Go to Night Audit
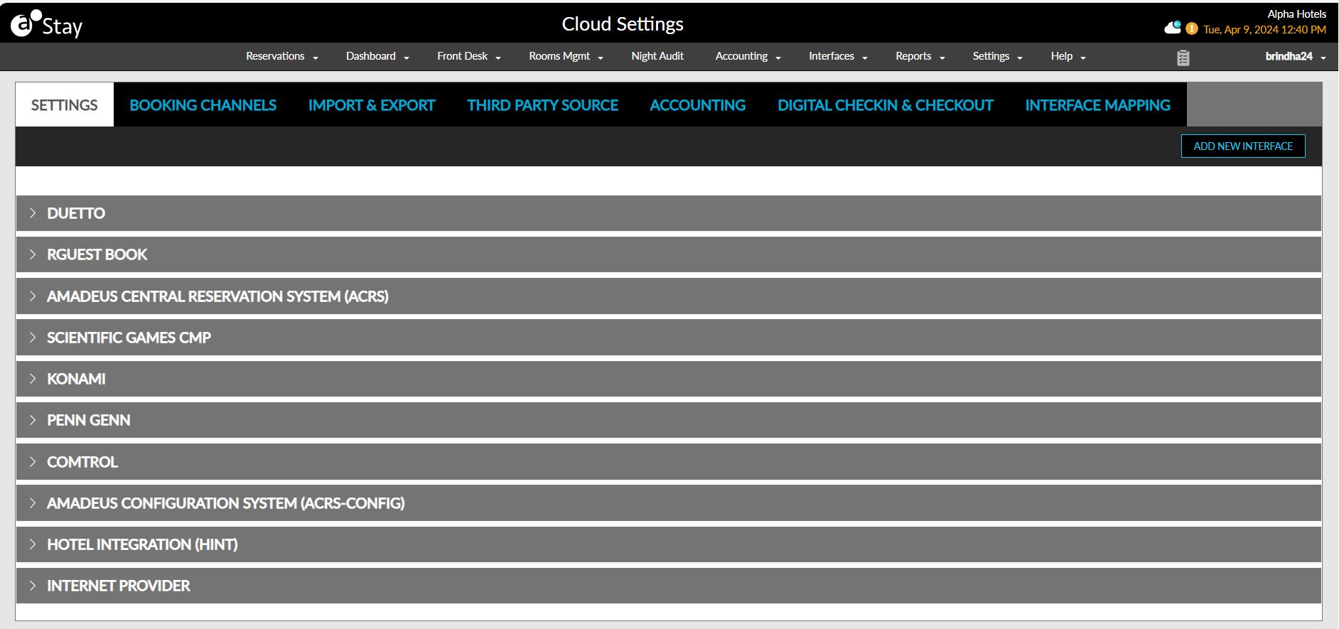The height and width of the screenshot is (629, 1339). tap(657, 56)
